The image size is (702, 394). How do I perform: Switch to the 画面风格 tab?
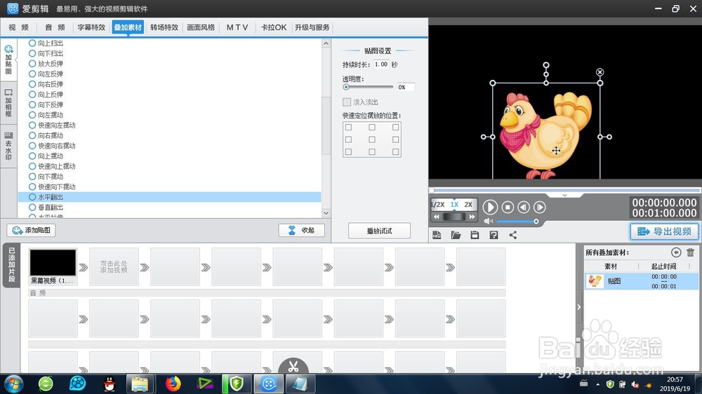coord(201,27)
